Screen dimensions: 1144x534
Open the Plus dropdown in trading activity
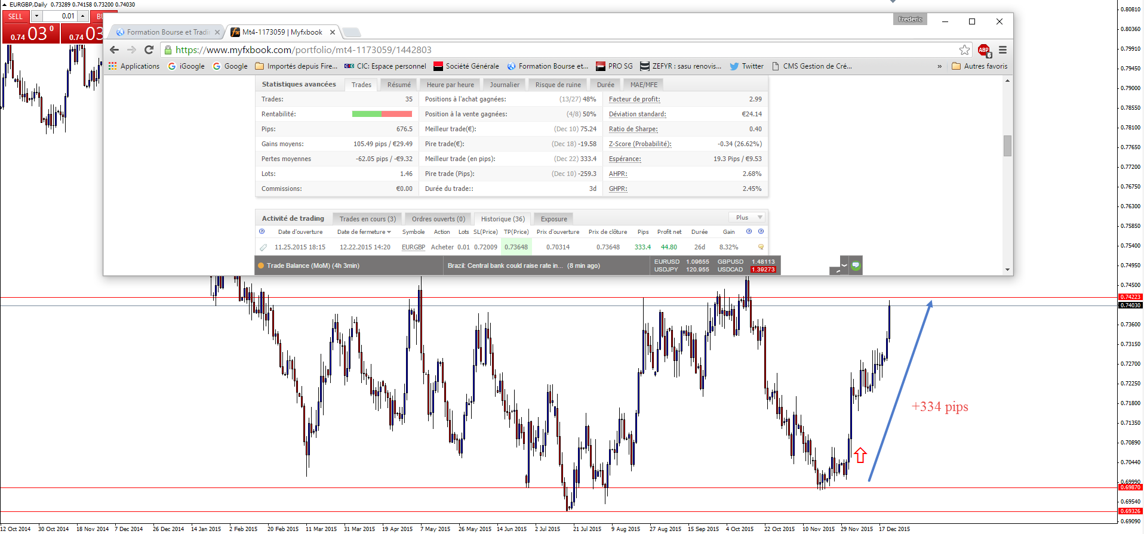(x=746, y=218)
